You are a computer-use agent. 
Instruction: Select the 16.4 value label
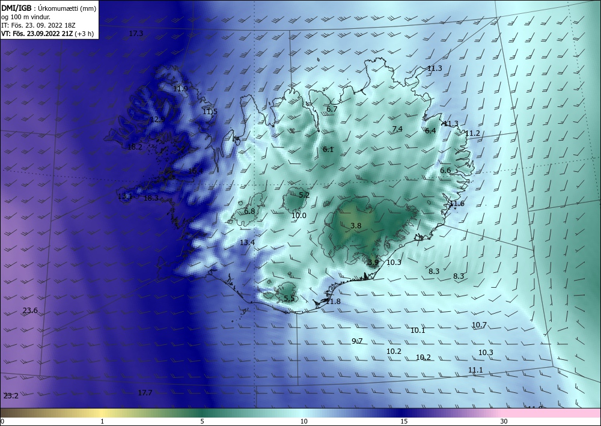tap(195, 171)
